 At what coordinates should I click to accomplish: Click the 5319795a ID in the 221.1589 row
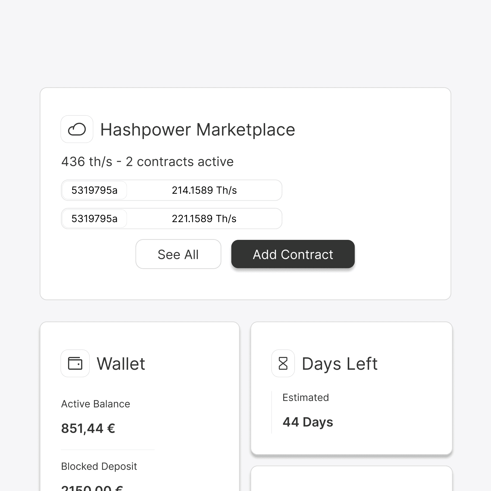[95, 219]
